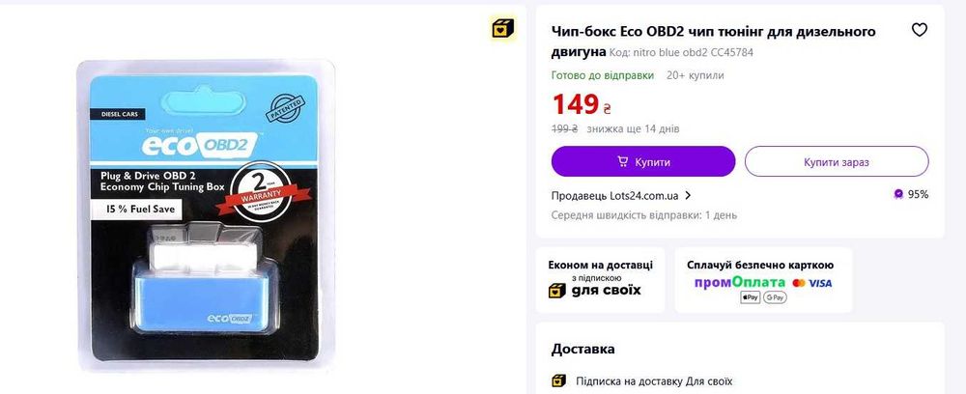Click the purple seller rating badge icon
Screen dimensions: 966x394
coord(898,194)
